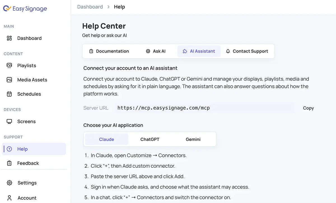336x203 pixels.
Task: Click the Contact Support bell icon
Action: 228,51
